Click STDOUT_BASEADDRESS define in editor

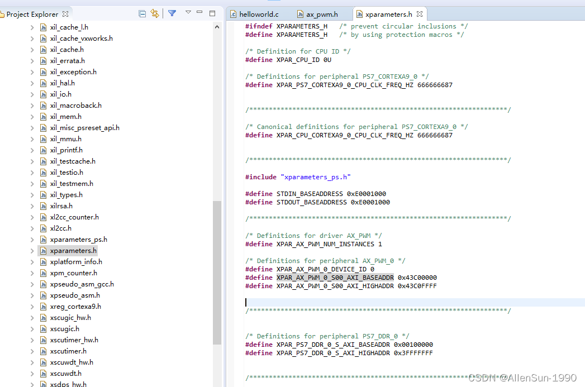pyautogui.click(x=312, y=202)
